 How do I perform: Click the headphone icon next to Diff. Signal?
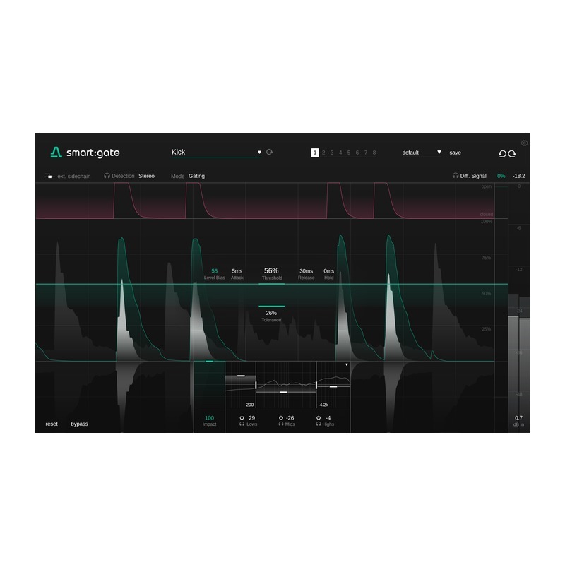pos(456,176)
